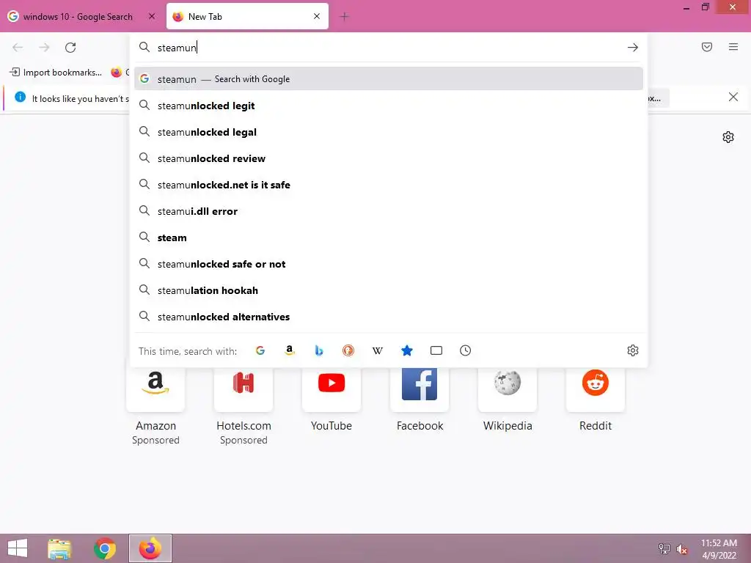Search bookmarks using the star icon
751x563 pixels.
(406, 350)
